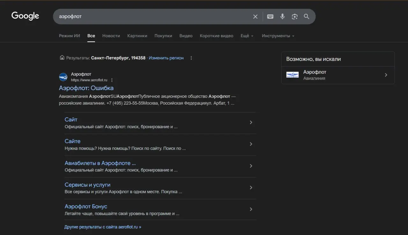
Task: Clear the search query with the X icon
Action: 255,17
